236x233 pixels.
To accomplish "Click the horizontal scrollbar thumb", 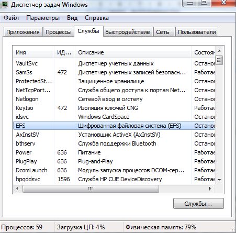I will pos(91,188).
